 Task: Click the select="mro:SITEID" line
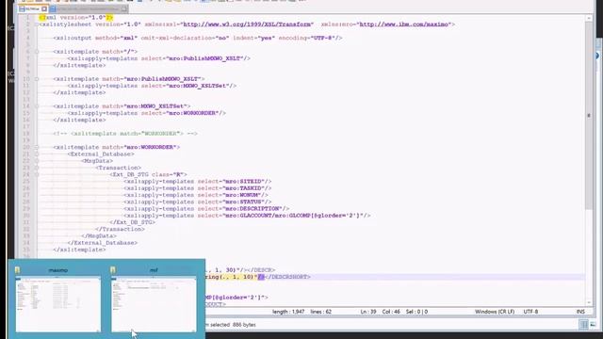pyautogui.click(x=198, y=182)
